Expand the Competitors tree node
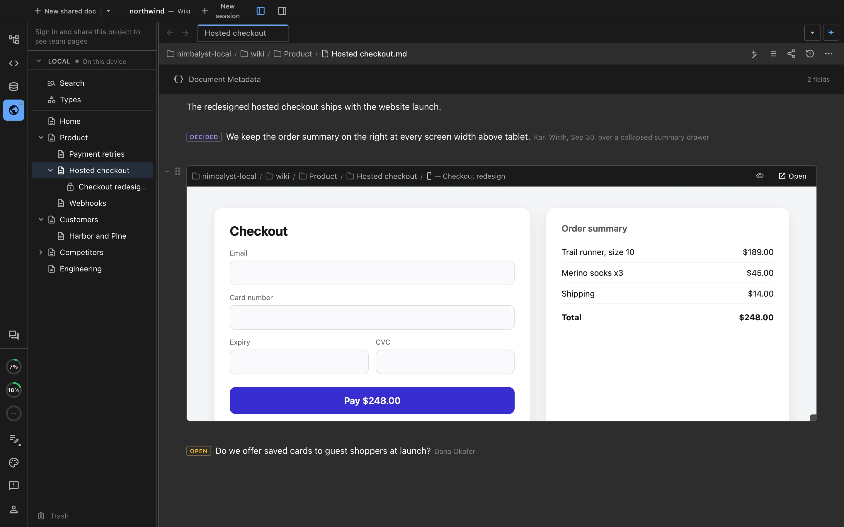Image resolution: width=844 pixels, height=527 pixels. click(x=41, y=252)
